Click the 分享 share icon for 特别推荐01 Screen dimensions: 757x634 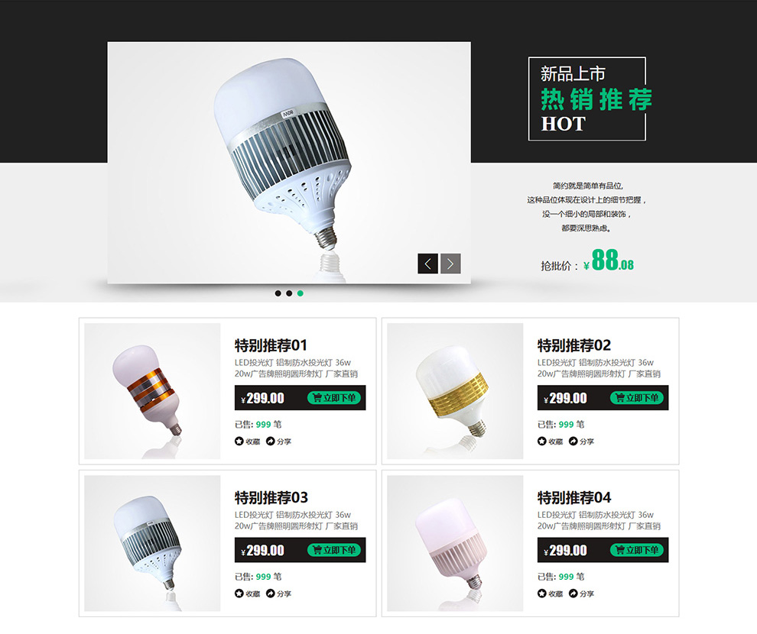coord(271,442)
